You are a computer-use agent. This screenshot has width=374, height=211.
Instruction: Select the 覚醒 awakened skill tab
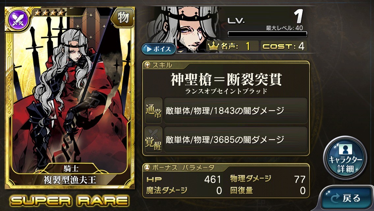[153, 139]
